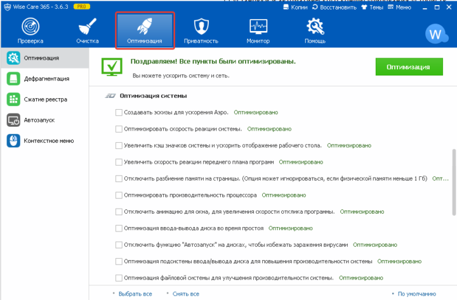Click the Снять все link

[185, 294]
